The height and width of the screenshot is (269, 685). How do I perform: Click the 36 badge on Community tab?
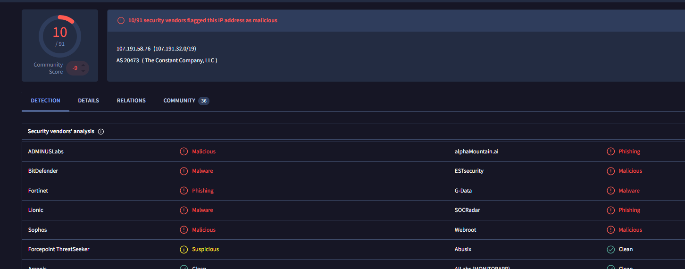tap(204, 101)
